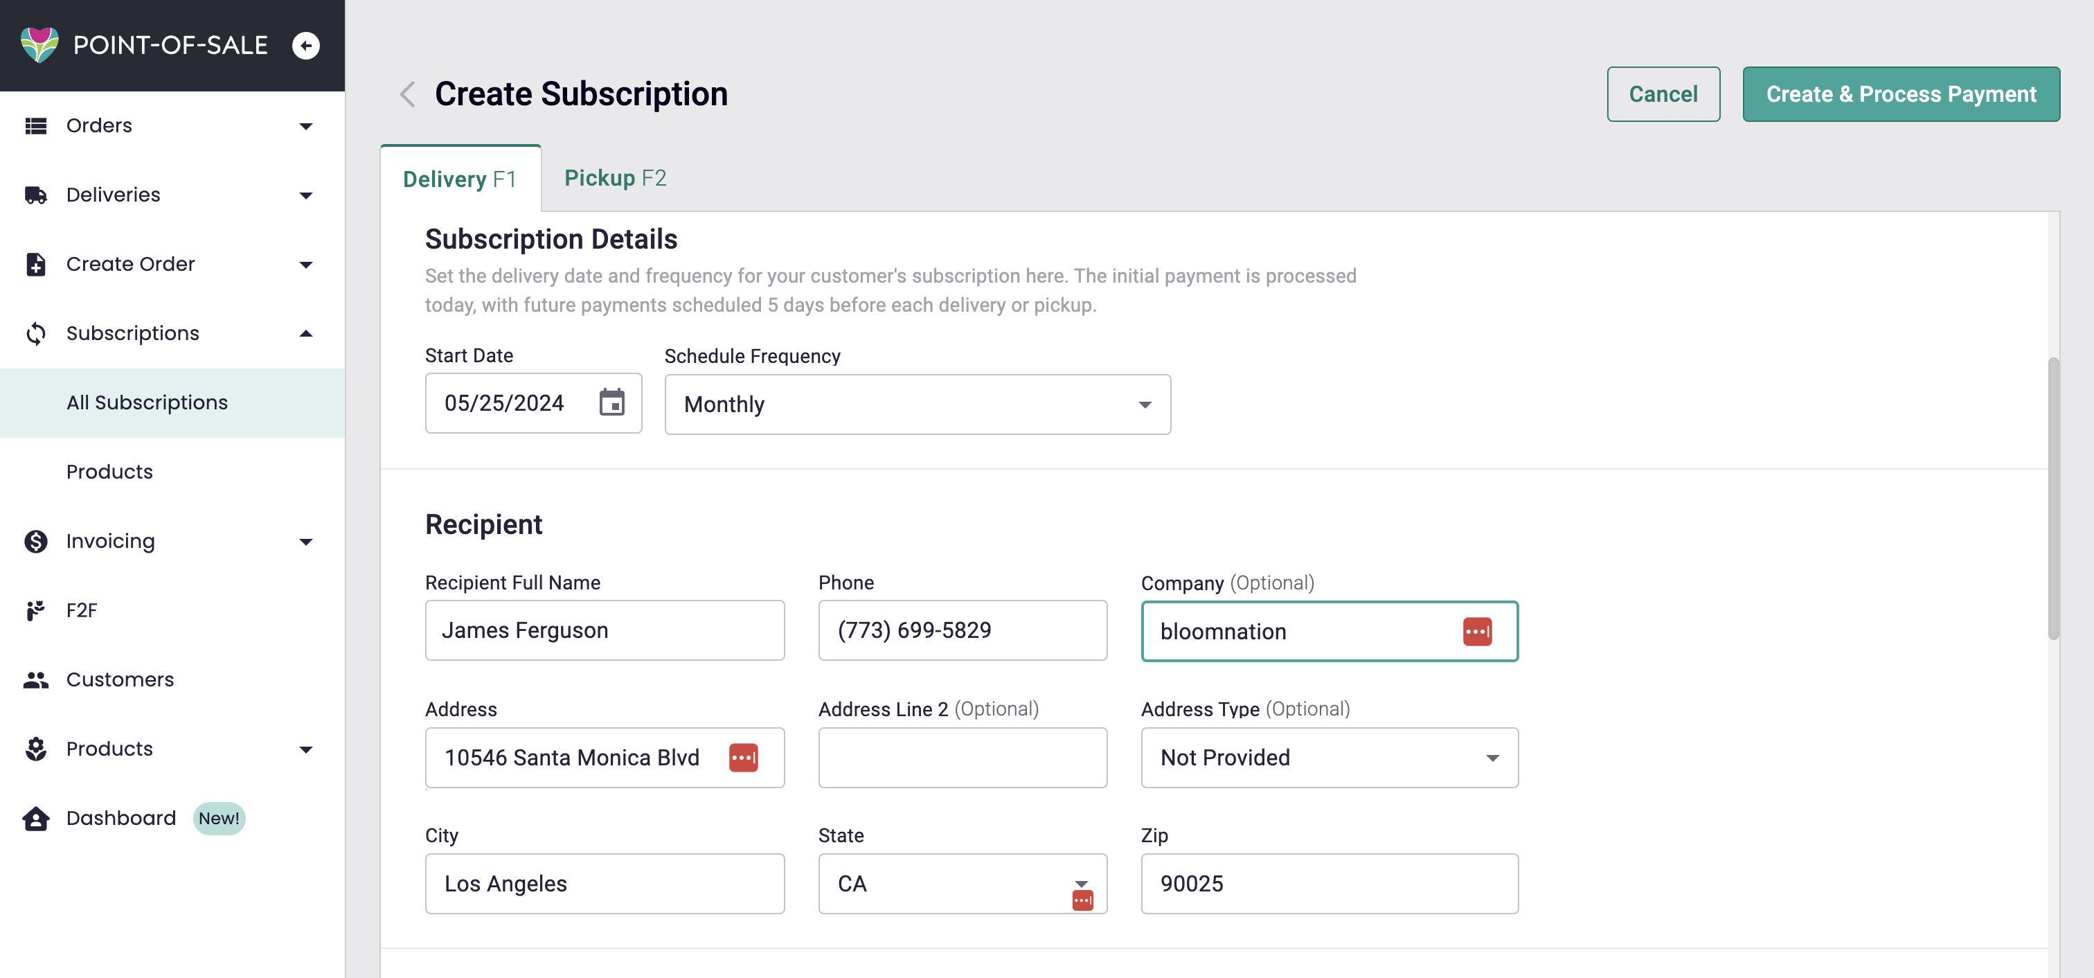
Task: Open the State dropdown showing CA
Action: point(963,884)
